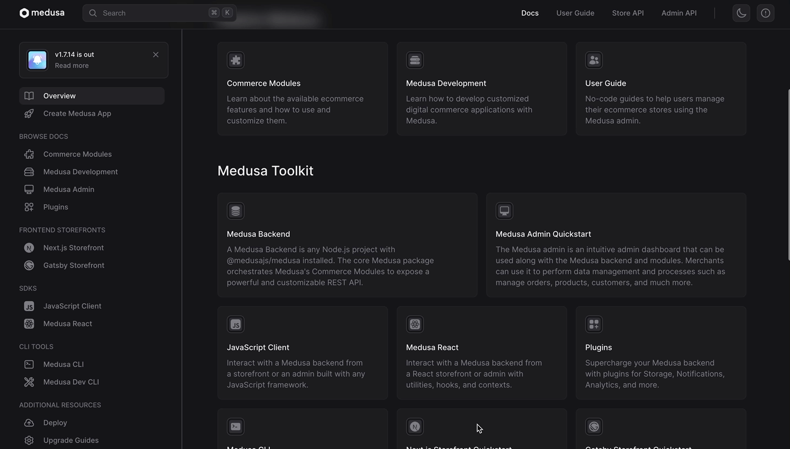The width and height of the screenshot is (790, 449).
Task: Click monitor icon beside Medusa Admin
Action: (x=29, y=189)
